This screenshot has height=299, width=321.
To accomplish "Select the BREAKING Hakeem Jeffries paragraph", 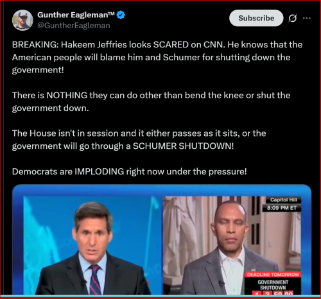I will pos(157,57).
